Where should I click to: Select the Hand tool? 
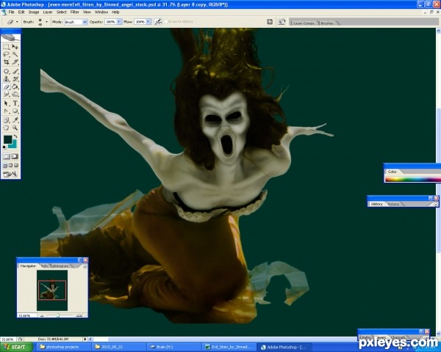pyautogui.click(x=6, y=128)
